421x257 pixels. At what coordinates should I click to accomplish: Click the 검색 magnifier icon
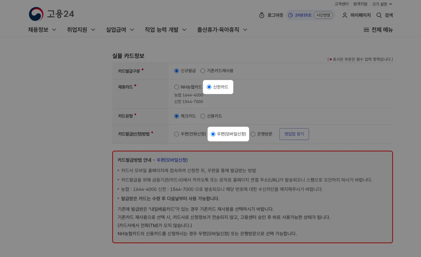coord(379,15)
